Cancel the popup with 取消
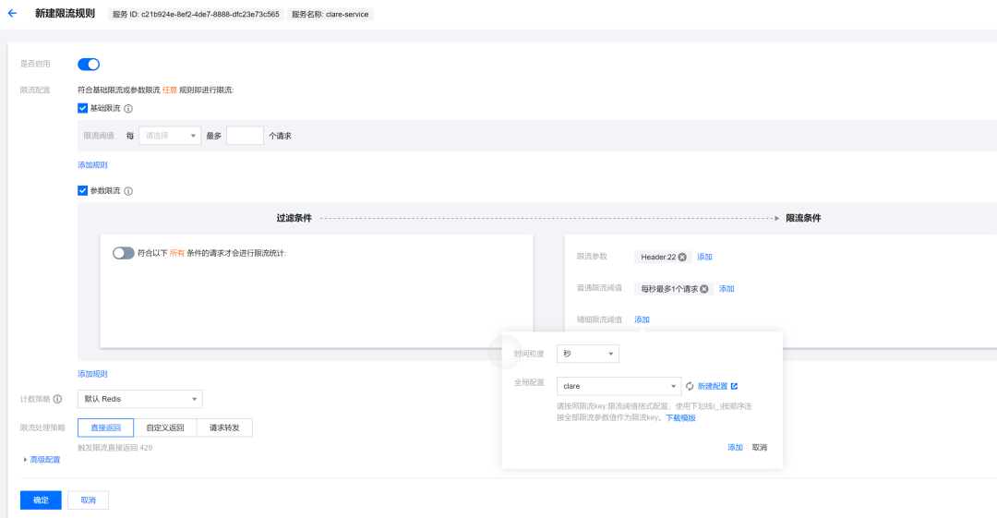Screen dimensions: 997x518 point(759,447)
